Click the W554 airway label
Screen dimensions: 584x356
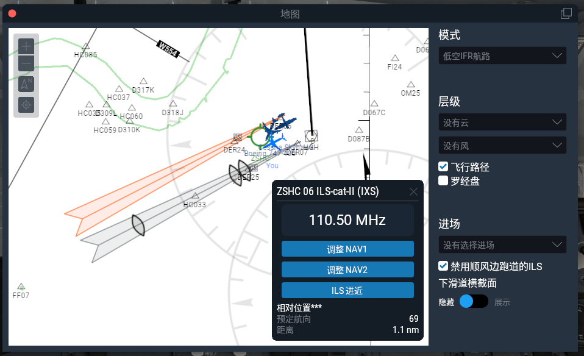click(x=168, y=49)
